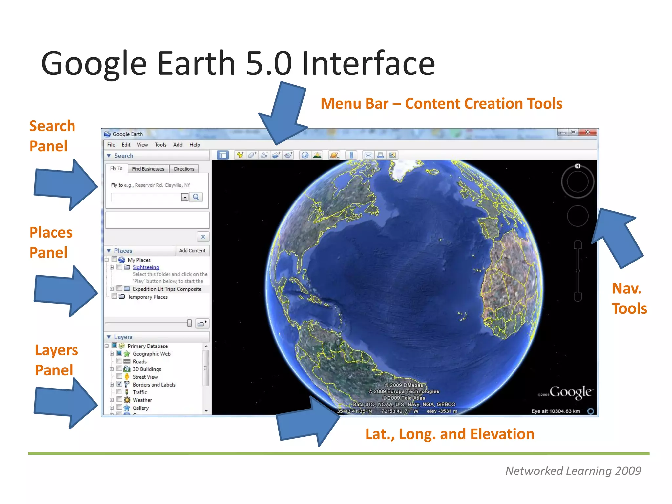Click the Places panel opacity slider
672x504 pixels.
click(x=189, y=323)
